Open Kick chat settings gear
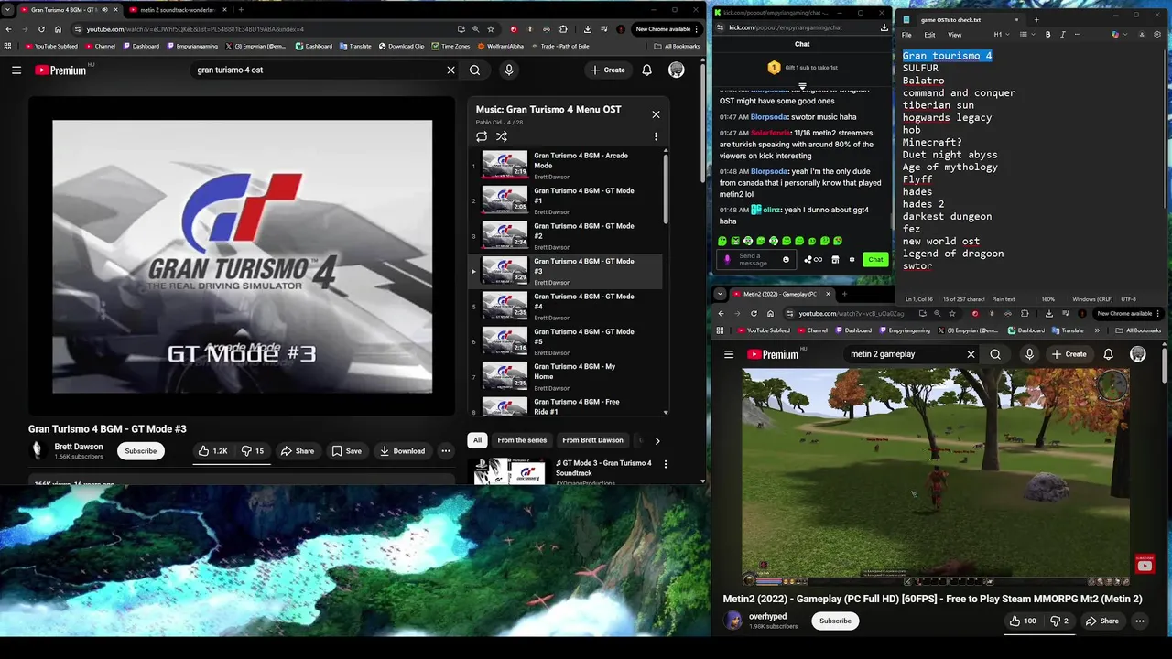The image size is (1172, 659). [852, 259]
